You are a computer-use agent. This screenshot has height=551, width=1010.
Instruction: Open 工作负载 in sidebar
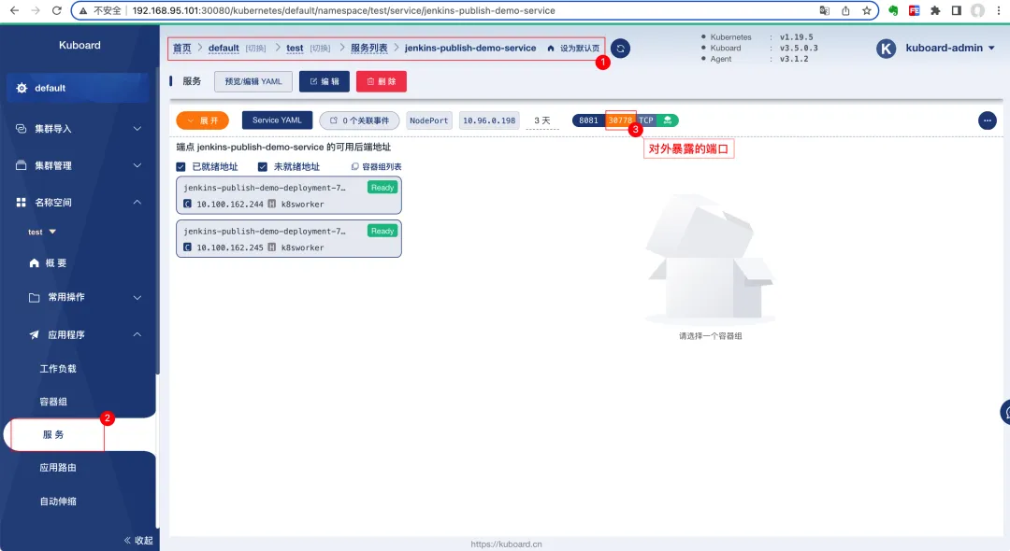click(58, 368)
